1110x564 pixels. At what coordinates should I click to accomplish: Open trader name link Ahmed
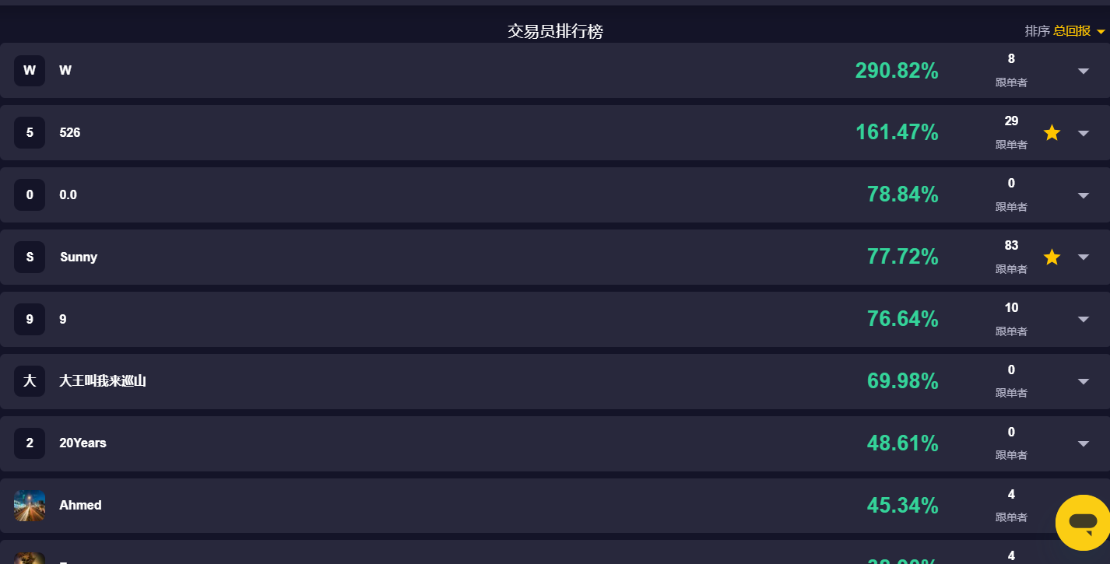(x=80, y=506)
